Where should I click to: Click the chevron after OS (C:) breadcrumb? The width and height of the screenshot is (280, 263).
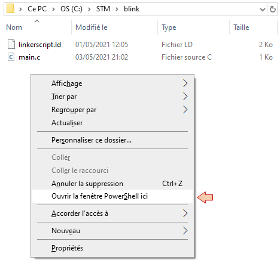pos(89,9)
